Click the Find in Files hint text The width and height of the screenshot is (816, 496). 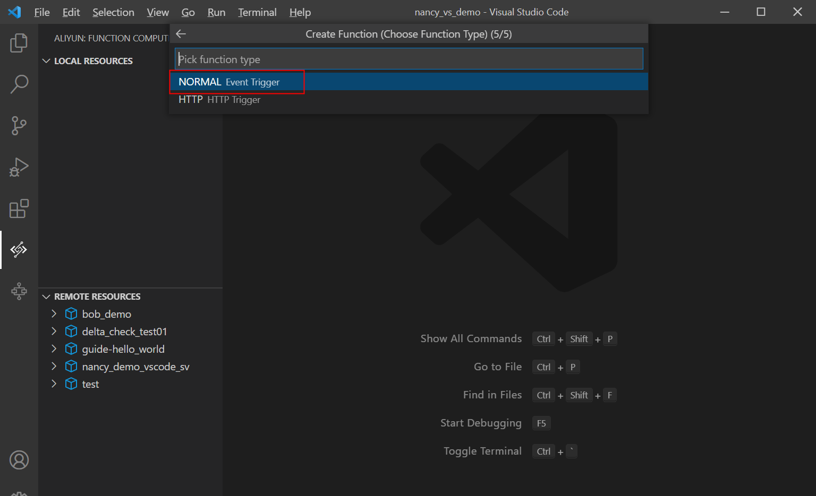(492, 395)
